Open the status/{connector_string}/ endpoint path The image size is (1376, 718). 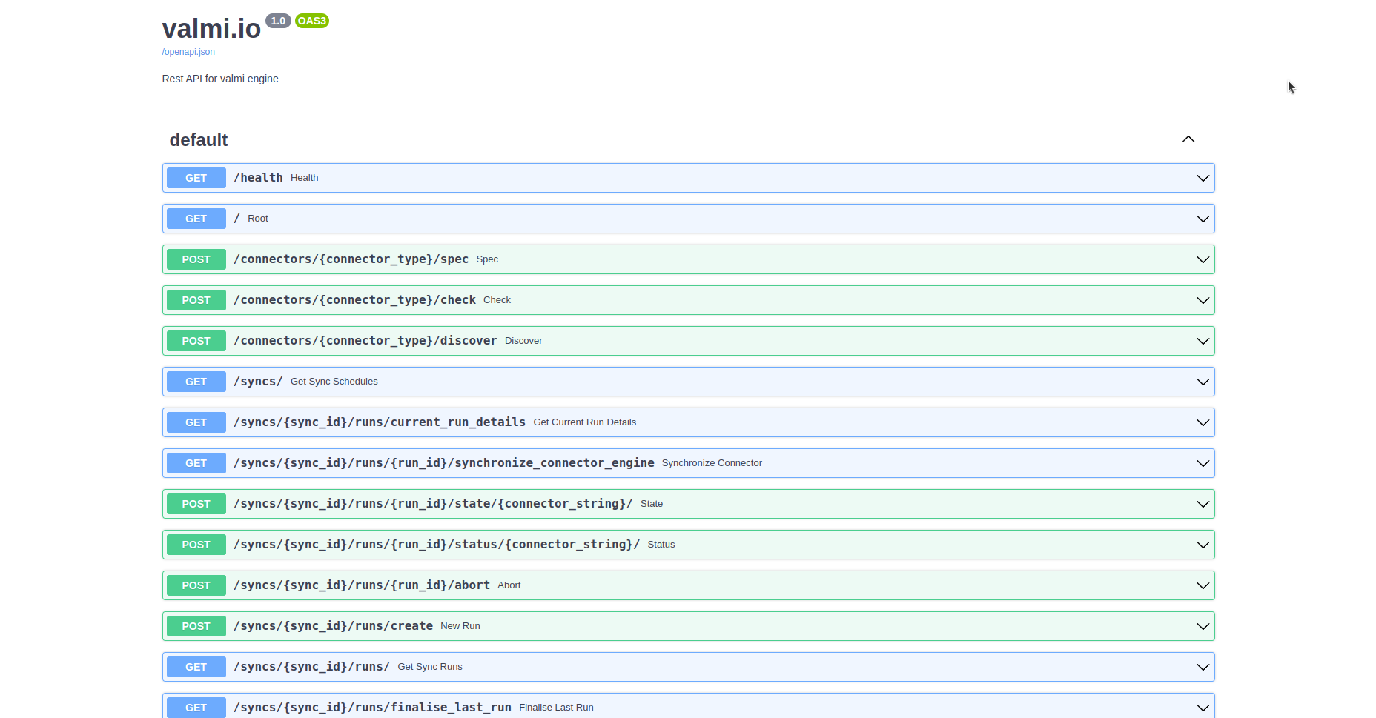point(437,545)
